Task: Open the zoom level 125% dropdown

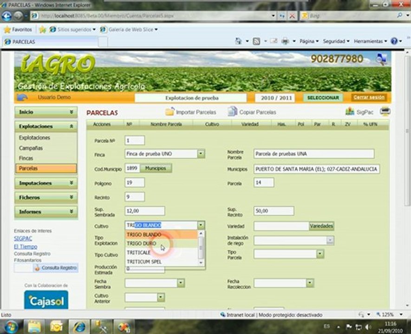Action: [x=401, y=315]
